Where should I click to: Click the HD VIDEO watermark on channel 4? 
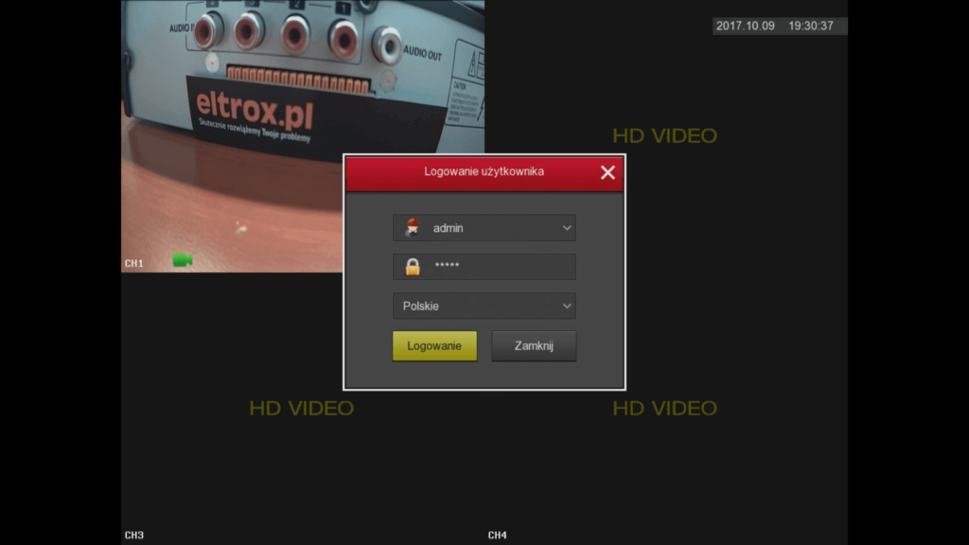click(664, 408)
